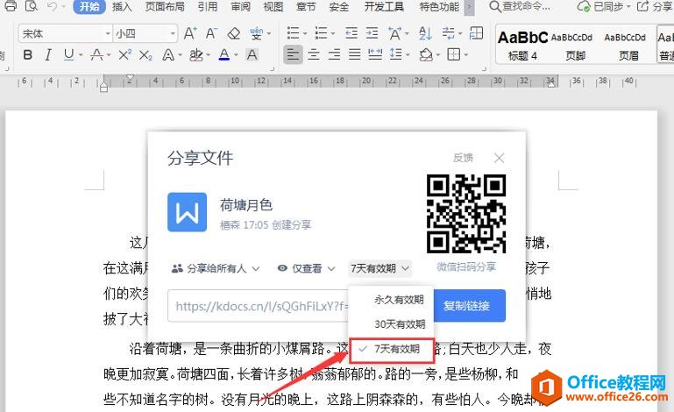Expand the 分享给所有人 dropdown
The image size is (674, 412).
[216, 268]
